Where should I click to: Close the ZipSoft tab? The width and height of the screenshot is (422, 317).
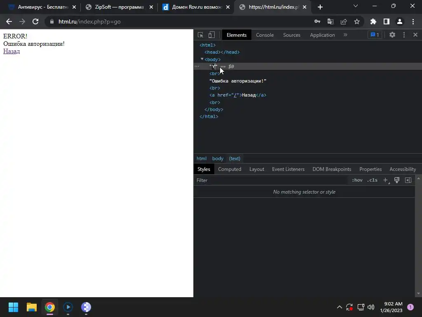(x=151, y=7)
